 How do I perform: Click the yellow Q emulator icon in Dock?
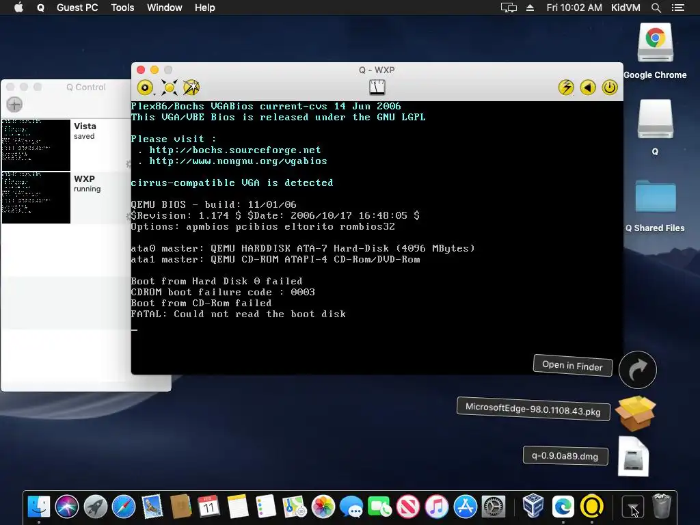(x=591, y=507)
